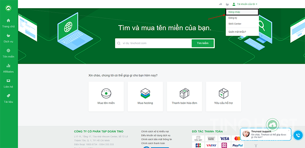Click the PayPal payment logo

pos(238,145)
